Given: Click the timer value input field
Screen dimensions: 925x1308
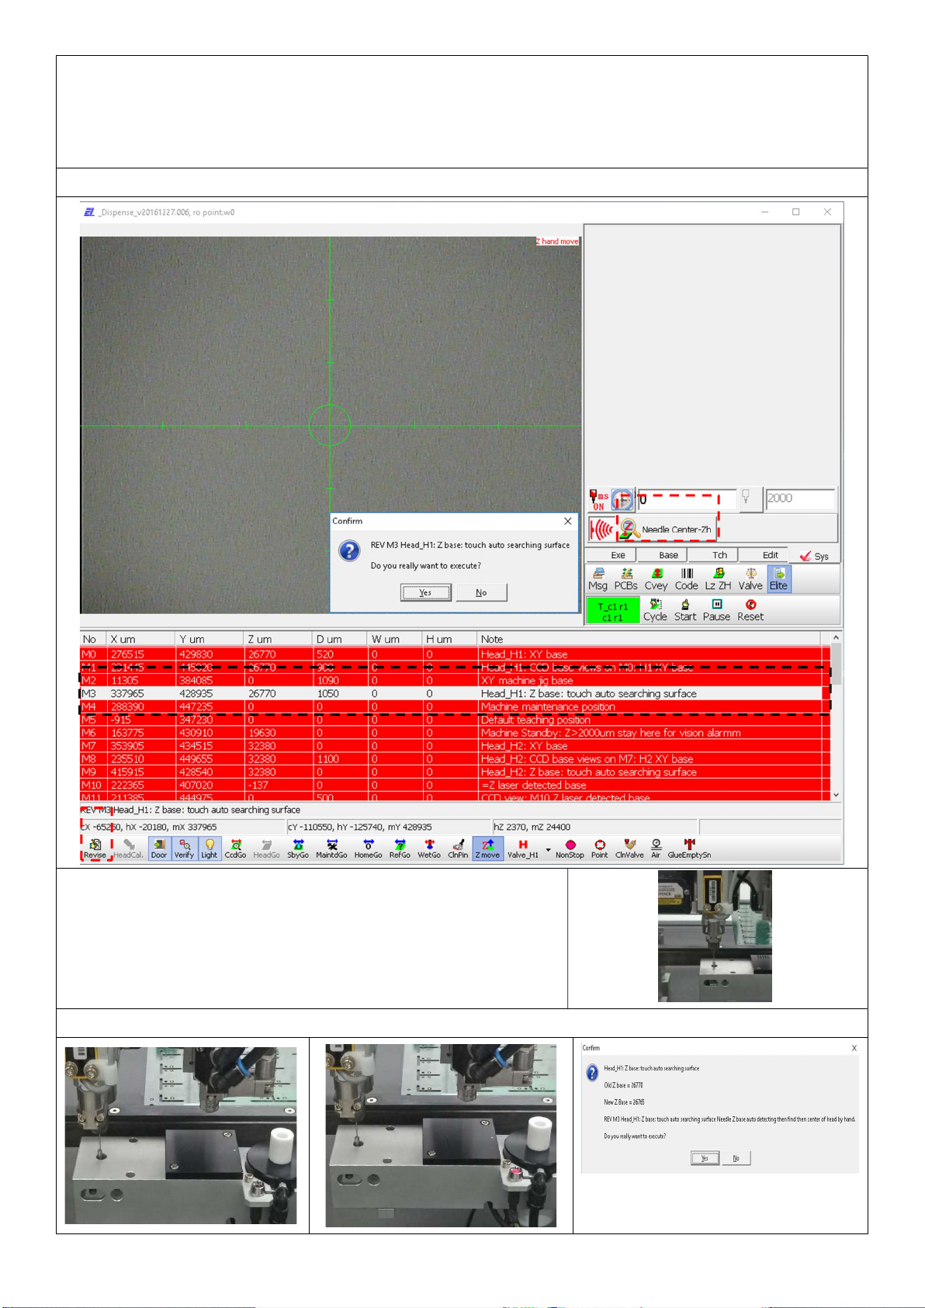Looking at the screenshot, I should [x=686, y=499].
